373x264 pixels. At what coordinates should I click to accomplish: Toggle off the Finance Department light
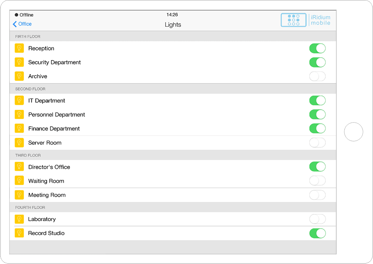click(317, 129)
